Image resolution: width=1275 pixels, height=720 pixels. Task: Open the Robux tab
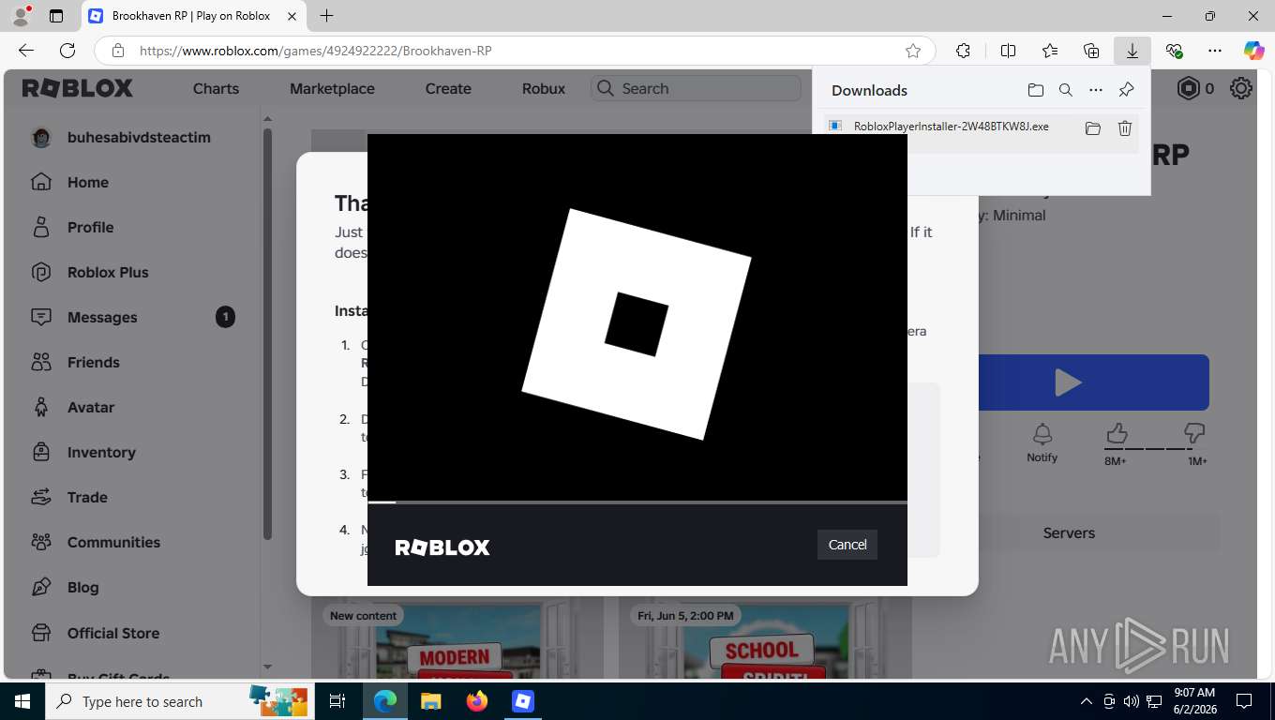pos(544,88)
